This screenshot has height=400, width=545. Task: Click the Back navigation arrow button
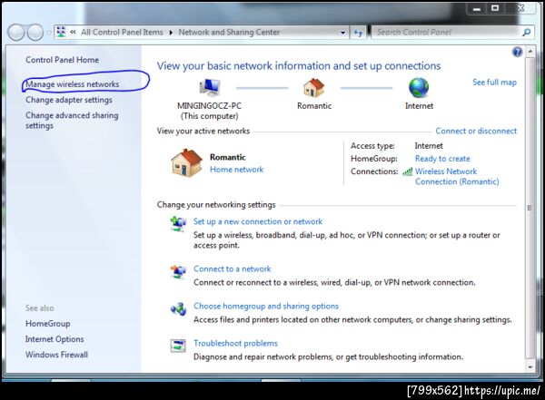pos(16,33)
